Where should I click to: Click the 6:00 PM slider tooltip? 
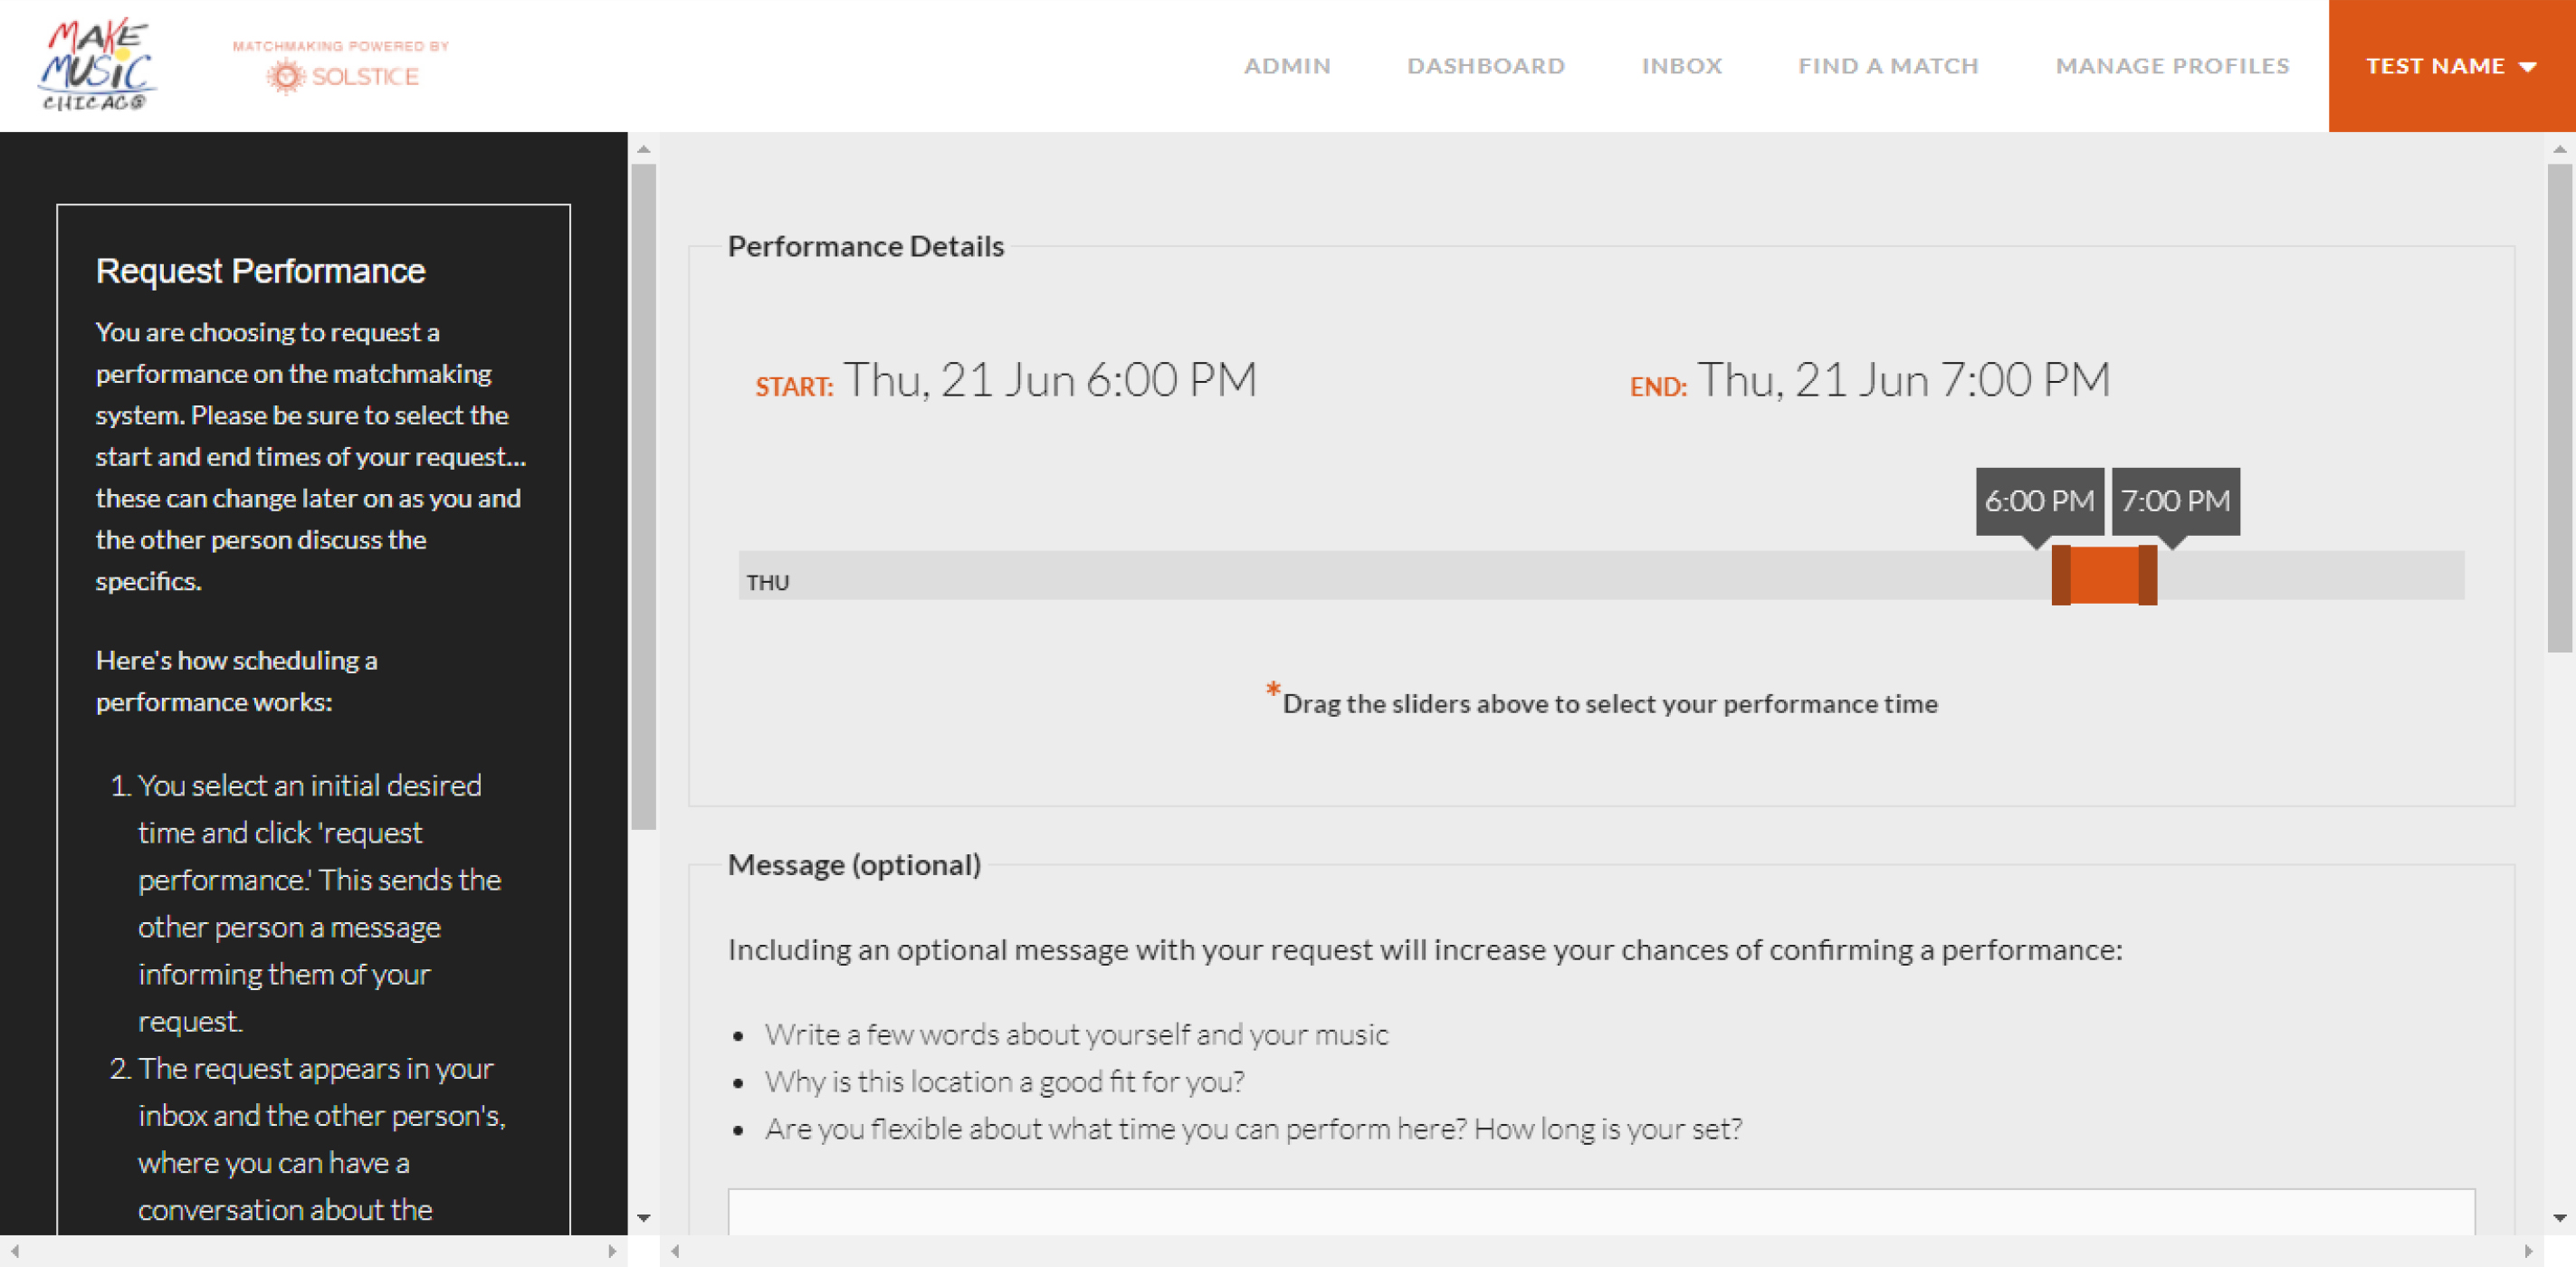[x=2039, y=501]
